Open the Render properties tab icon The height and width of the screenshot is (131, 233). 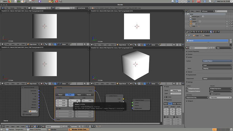pos(191,32)
